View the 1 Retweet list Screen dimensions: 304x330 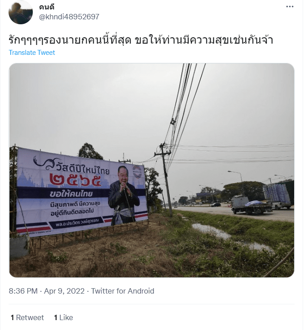[x=27, y=317]
